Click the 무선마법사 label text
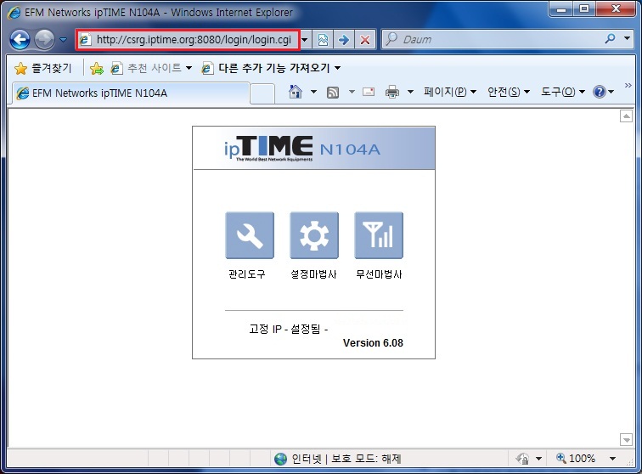642x474 pixels. pyautogui.click(x=379, y=274)
